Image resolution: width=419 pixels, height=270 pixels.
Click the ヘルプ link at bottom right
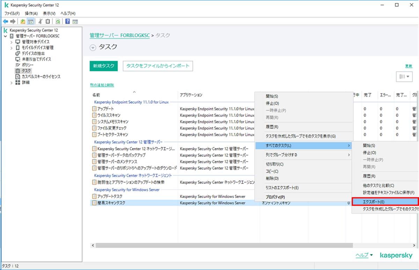point(362,255)
